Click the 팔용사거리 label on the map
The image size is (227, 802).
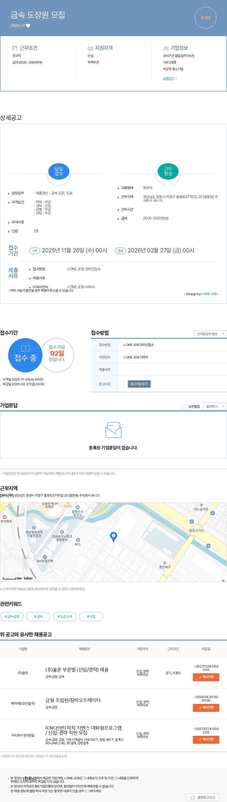(196, 531)
